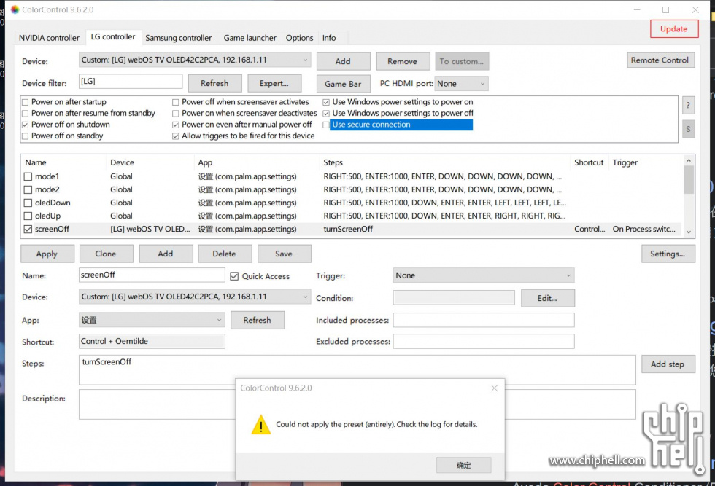
Task: Confirm the warning dialog with 确定
Action: click(x=464, y=465)
